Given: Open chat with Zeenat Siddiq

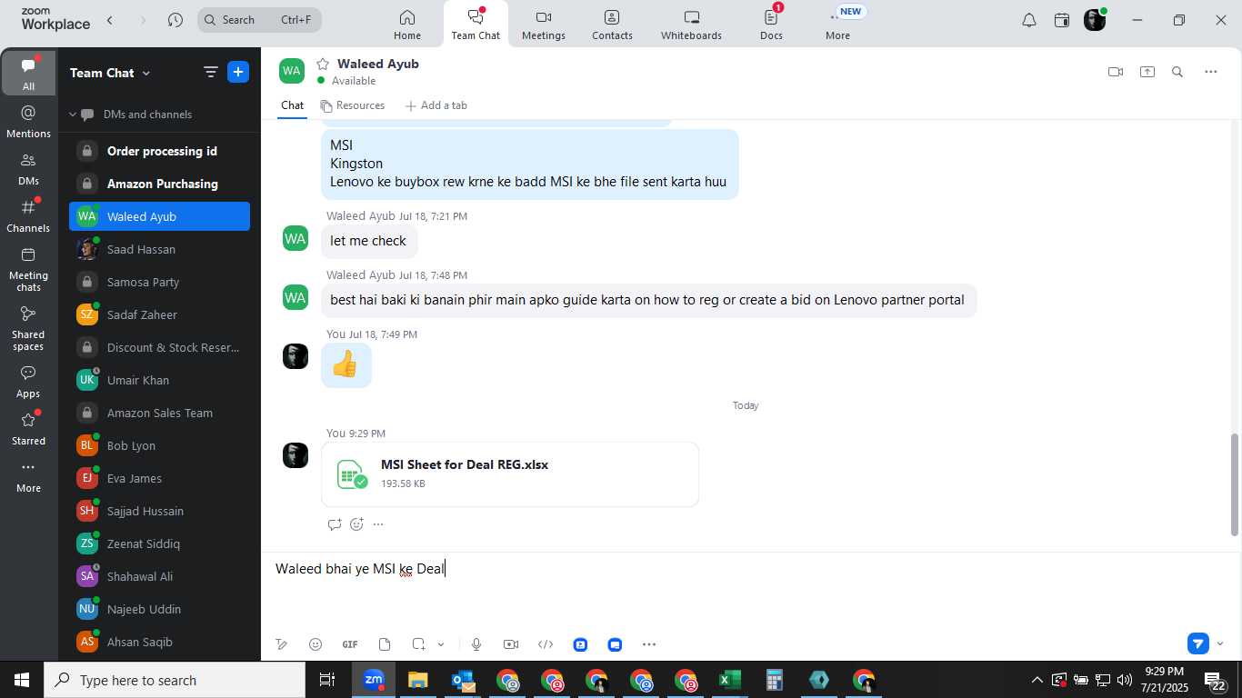Looking at the screenshot, I should point(159,543).
